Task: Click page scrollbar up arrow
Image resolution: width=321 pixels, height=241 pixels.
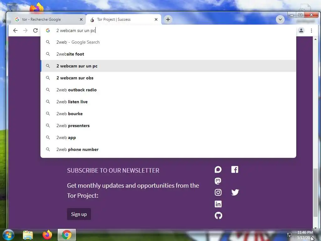Action: [x=315, y=39]
